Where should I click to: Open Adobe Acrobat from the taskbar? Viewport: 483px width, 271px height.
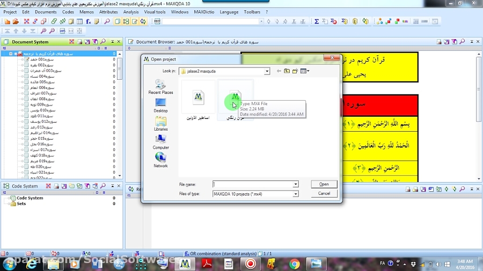click(207, 264)
